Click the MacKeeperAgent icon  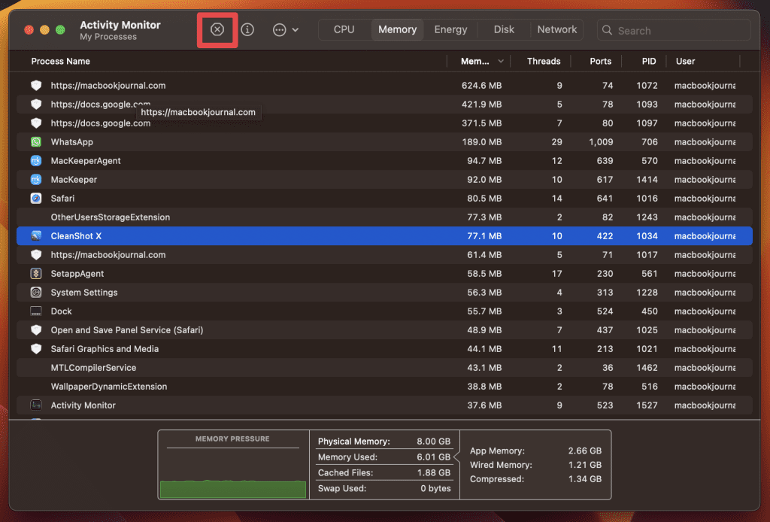tap(36, 161)
